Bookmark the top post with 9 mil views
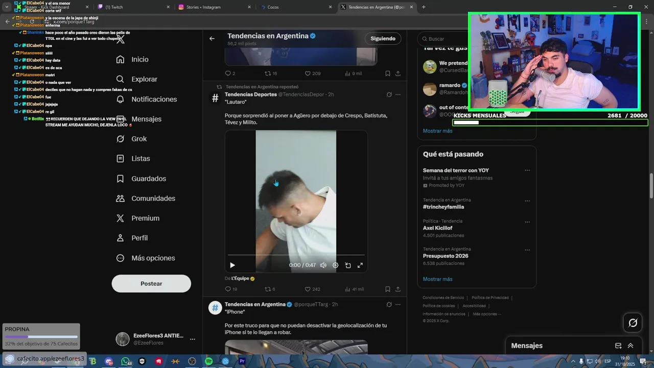 (388, 74)
